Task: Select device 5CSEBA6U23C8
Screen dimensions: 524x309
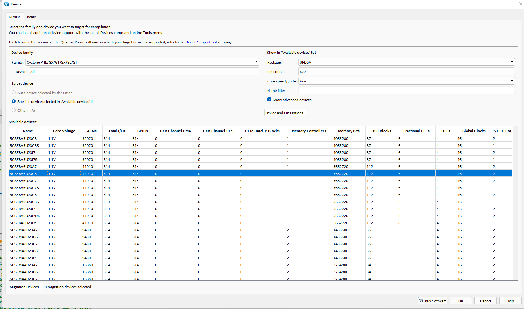Action: click(260, 194)
